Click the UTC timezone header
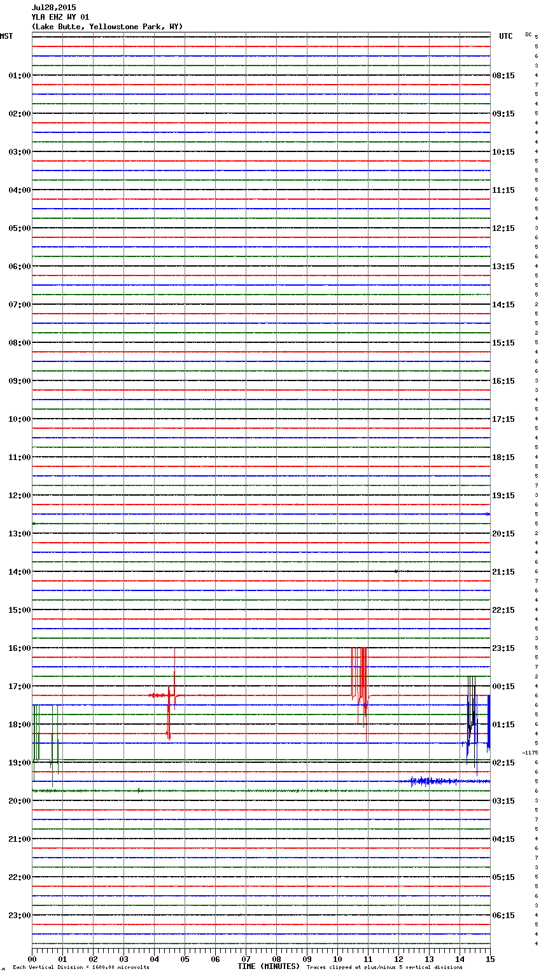Screen dimensions: 541x976 (505, 36)
